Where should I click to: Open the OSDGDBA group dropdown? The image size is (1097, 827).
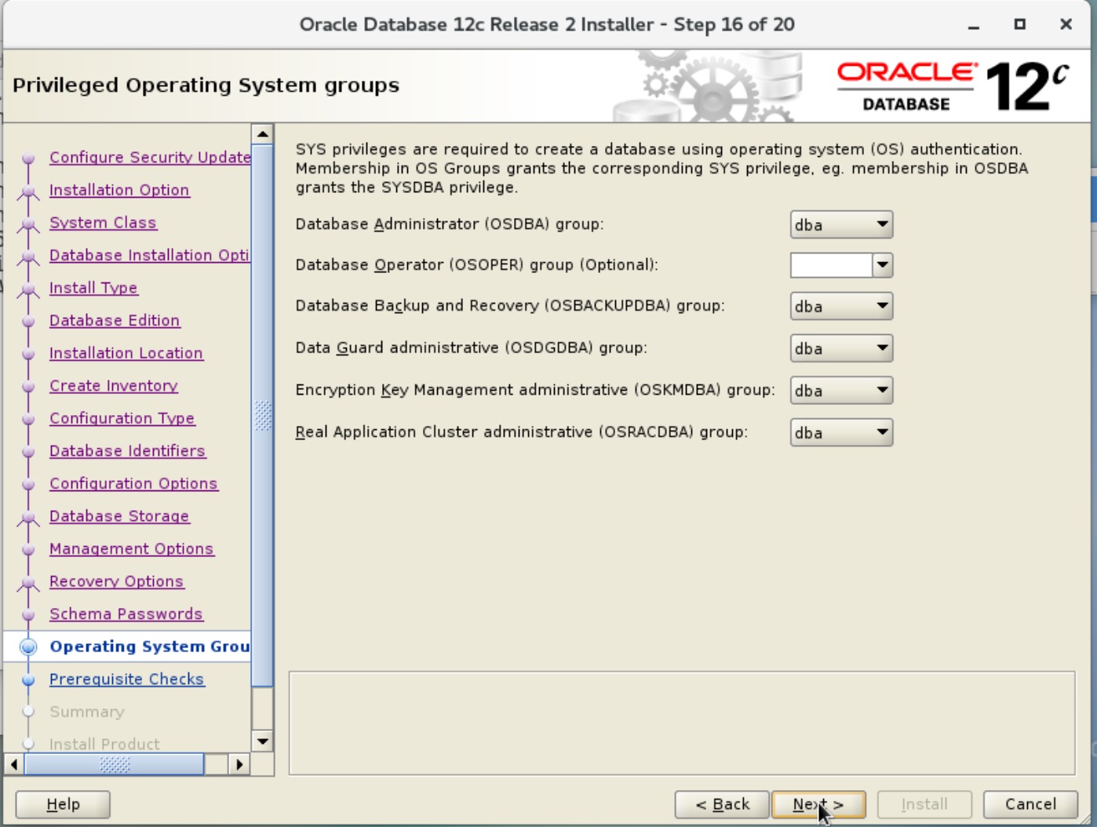(841, 348)
